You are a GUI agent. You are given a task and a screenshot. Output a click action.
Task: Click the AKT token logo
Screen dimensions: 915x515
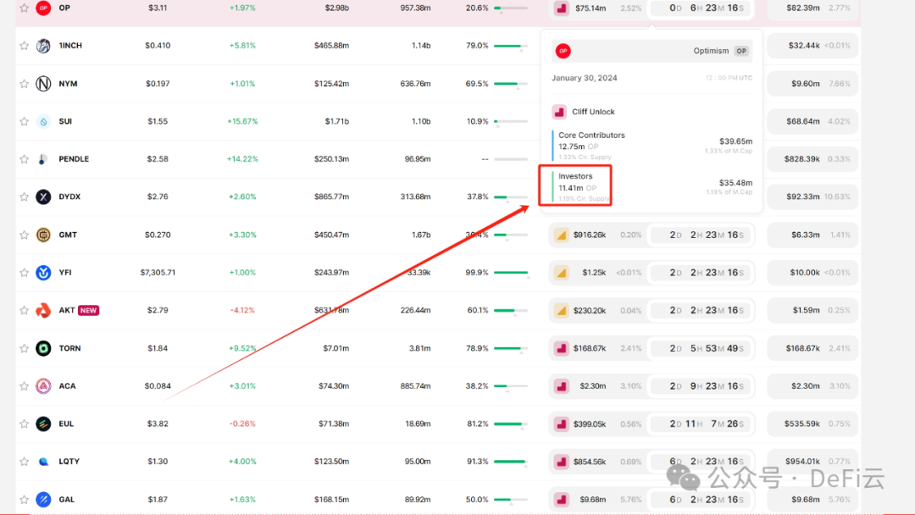43,310
